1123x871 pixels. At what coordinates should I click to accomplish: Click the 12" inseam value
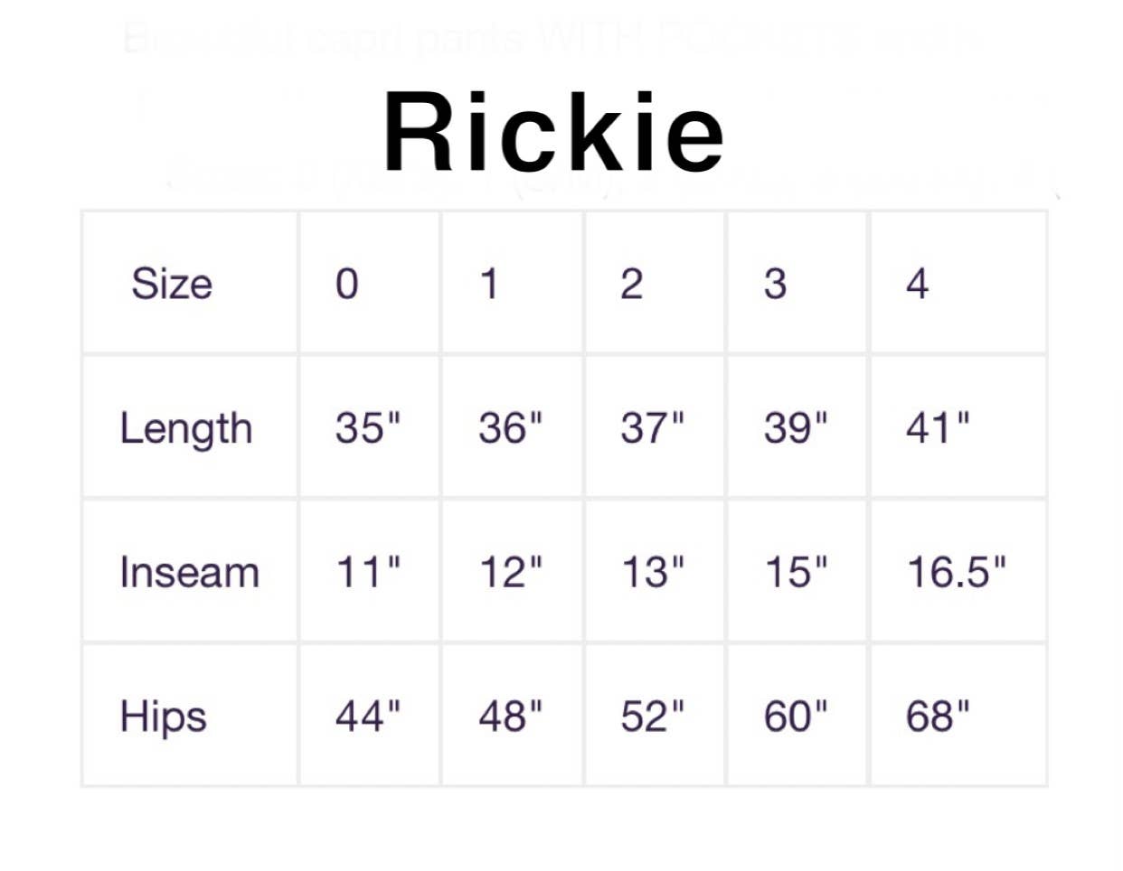coord(511,572)
